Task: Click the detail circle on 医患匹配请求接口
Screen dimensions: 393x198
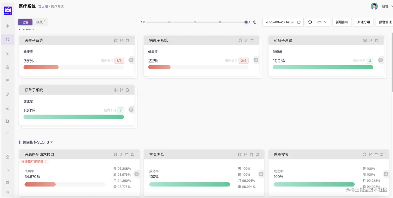Action: point(136,174)
